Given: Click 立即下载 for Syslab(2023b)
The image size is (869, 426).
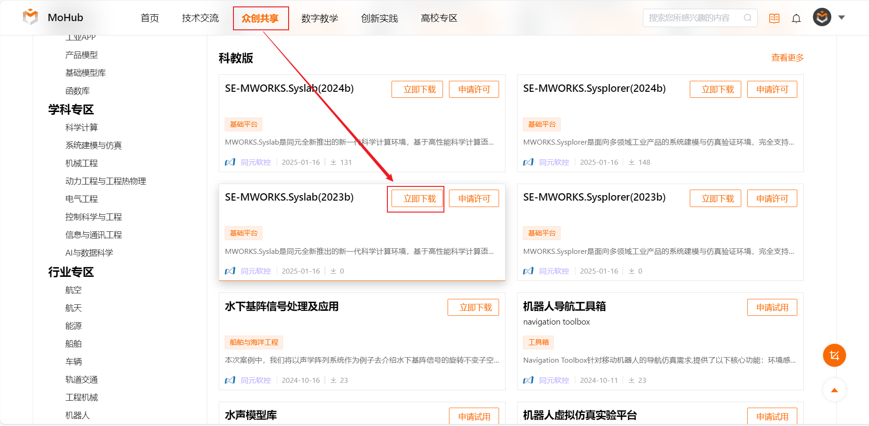Looking at the screenshot, I should point(417,198).
